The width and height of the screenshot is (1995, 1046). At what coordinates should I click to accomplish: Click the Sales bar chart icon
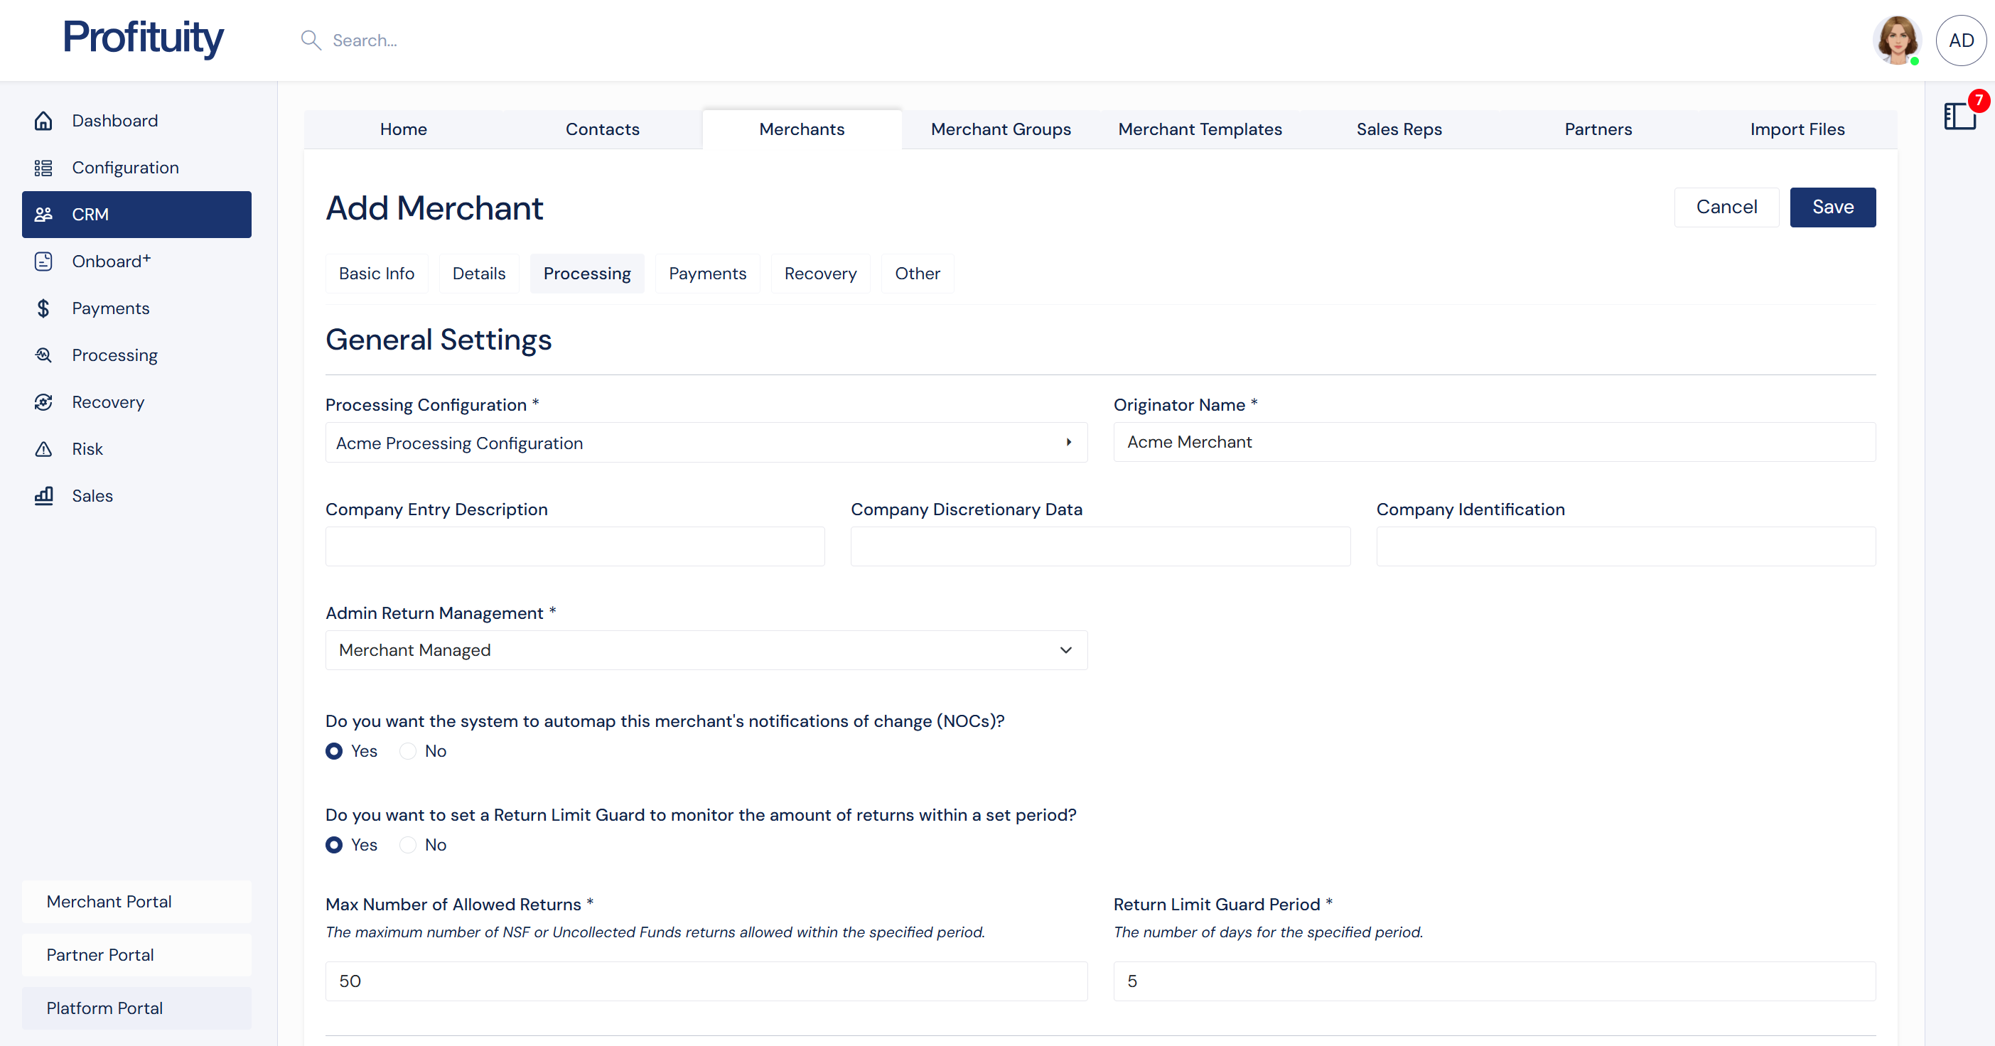pyautogui.click(x=43, y=495)
